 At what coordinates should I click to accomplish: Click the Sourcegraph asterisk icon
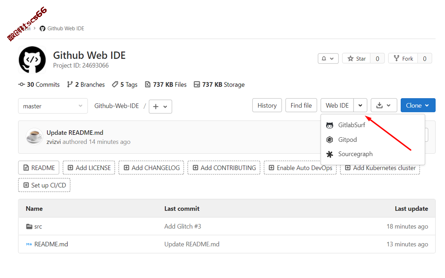(330, 154)
